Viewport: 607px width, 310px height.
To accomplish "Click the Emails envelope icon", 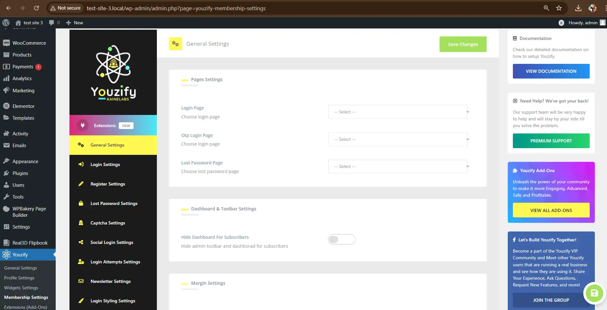I will (6, 145).
